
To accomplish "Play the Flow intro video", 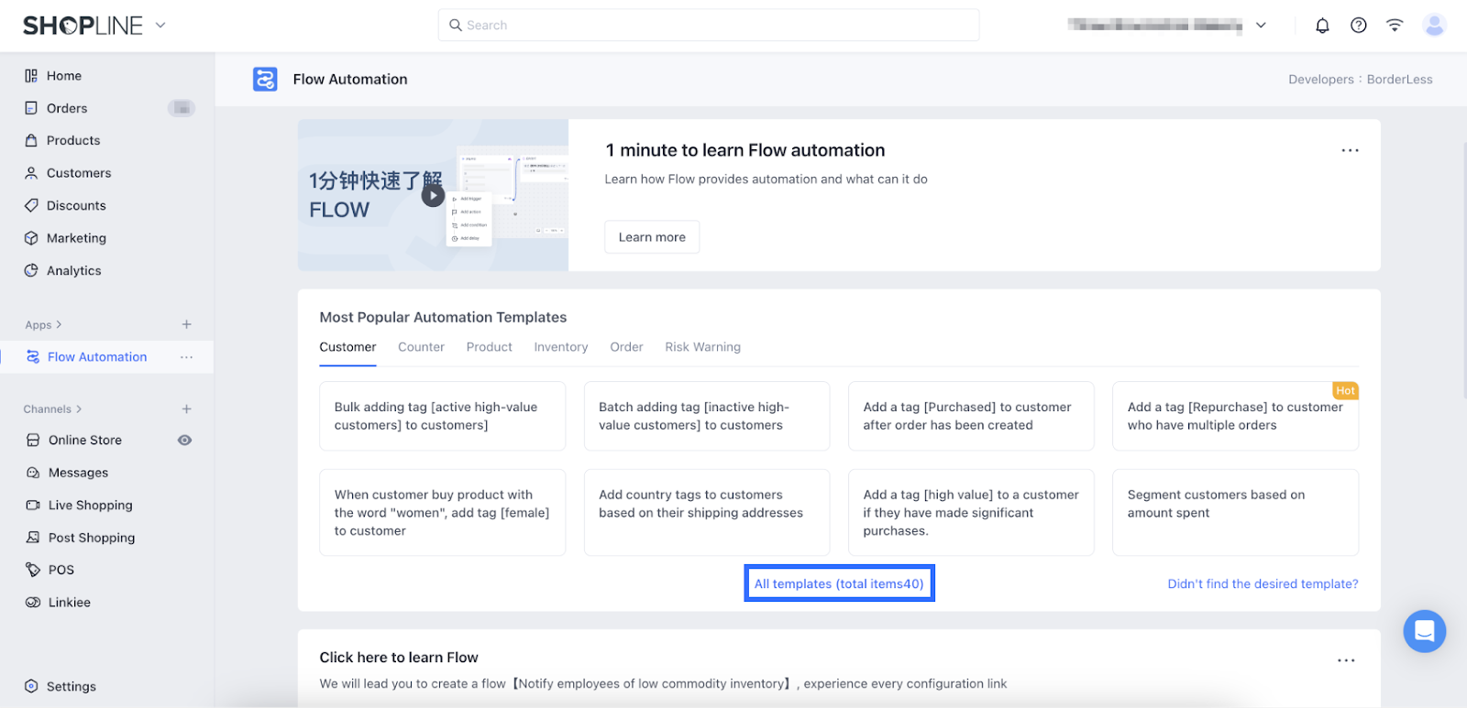I will pos(433,195).
